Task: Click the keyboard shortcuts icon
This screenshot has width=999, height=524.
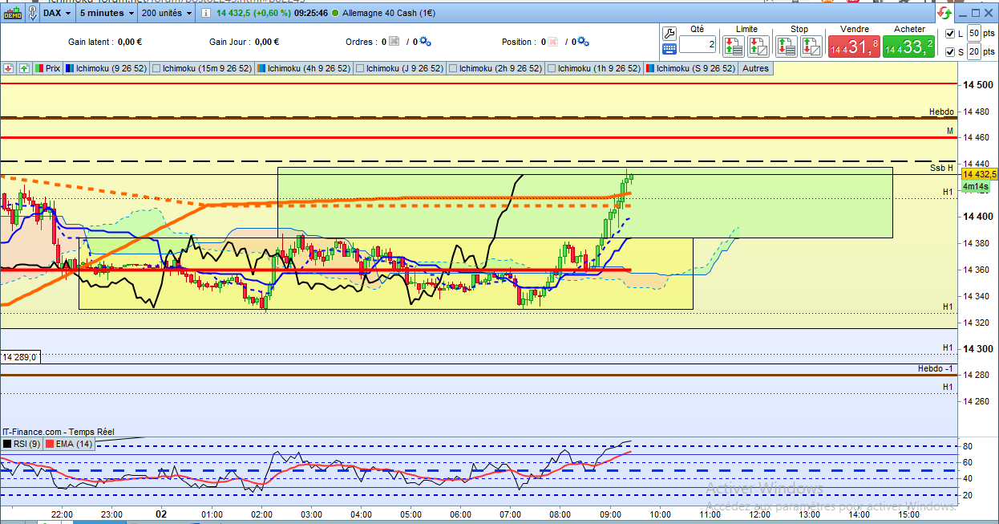Action: [x=670, y=49]
